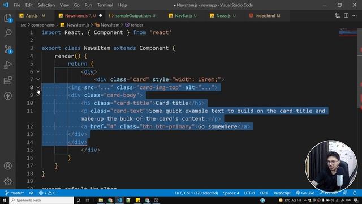The height and width of the screenshot is (204, 362).
Task: Open Task View on the taskbar
Action: [x=88, y=200]
